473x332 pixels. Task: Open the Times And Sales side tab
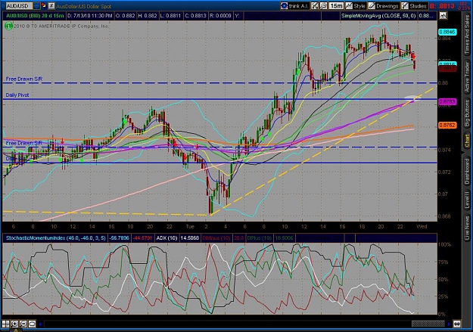467,35
